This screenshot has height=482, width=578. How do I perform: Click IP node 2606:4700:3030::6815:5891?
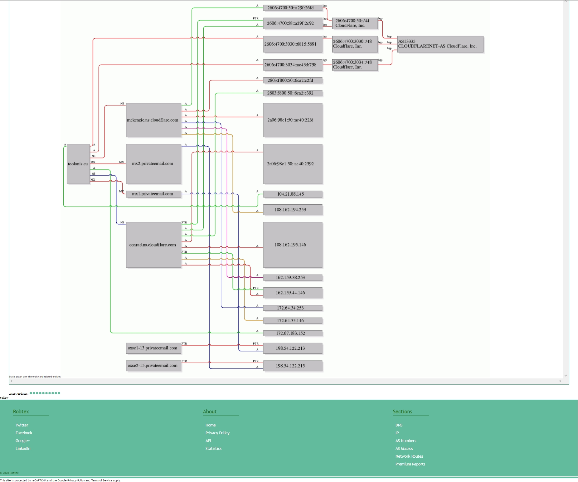(x=293, y=44)
